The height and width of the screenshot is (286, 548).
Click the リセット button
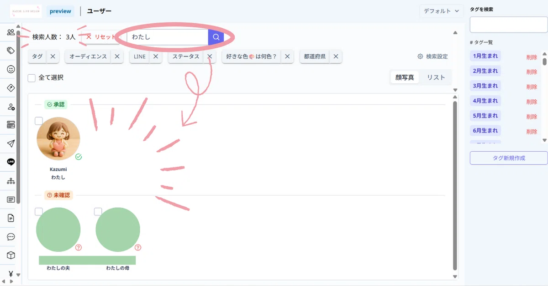tap(101, 37)
